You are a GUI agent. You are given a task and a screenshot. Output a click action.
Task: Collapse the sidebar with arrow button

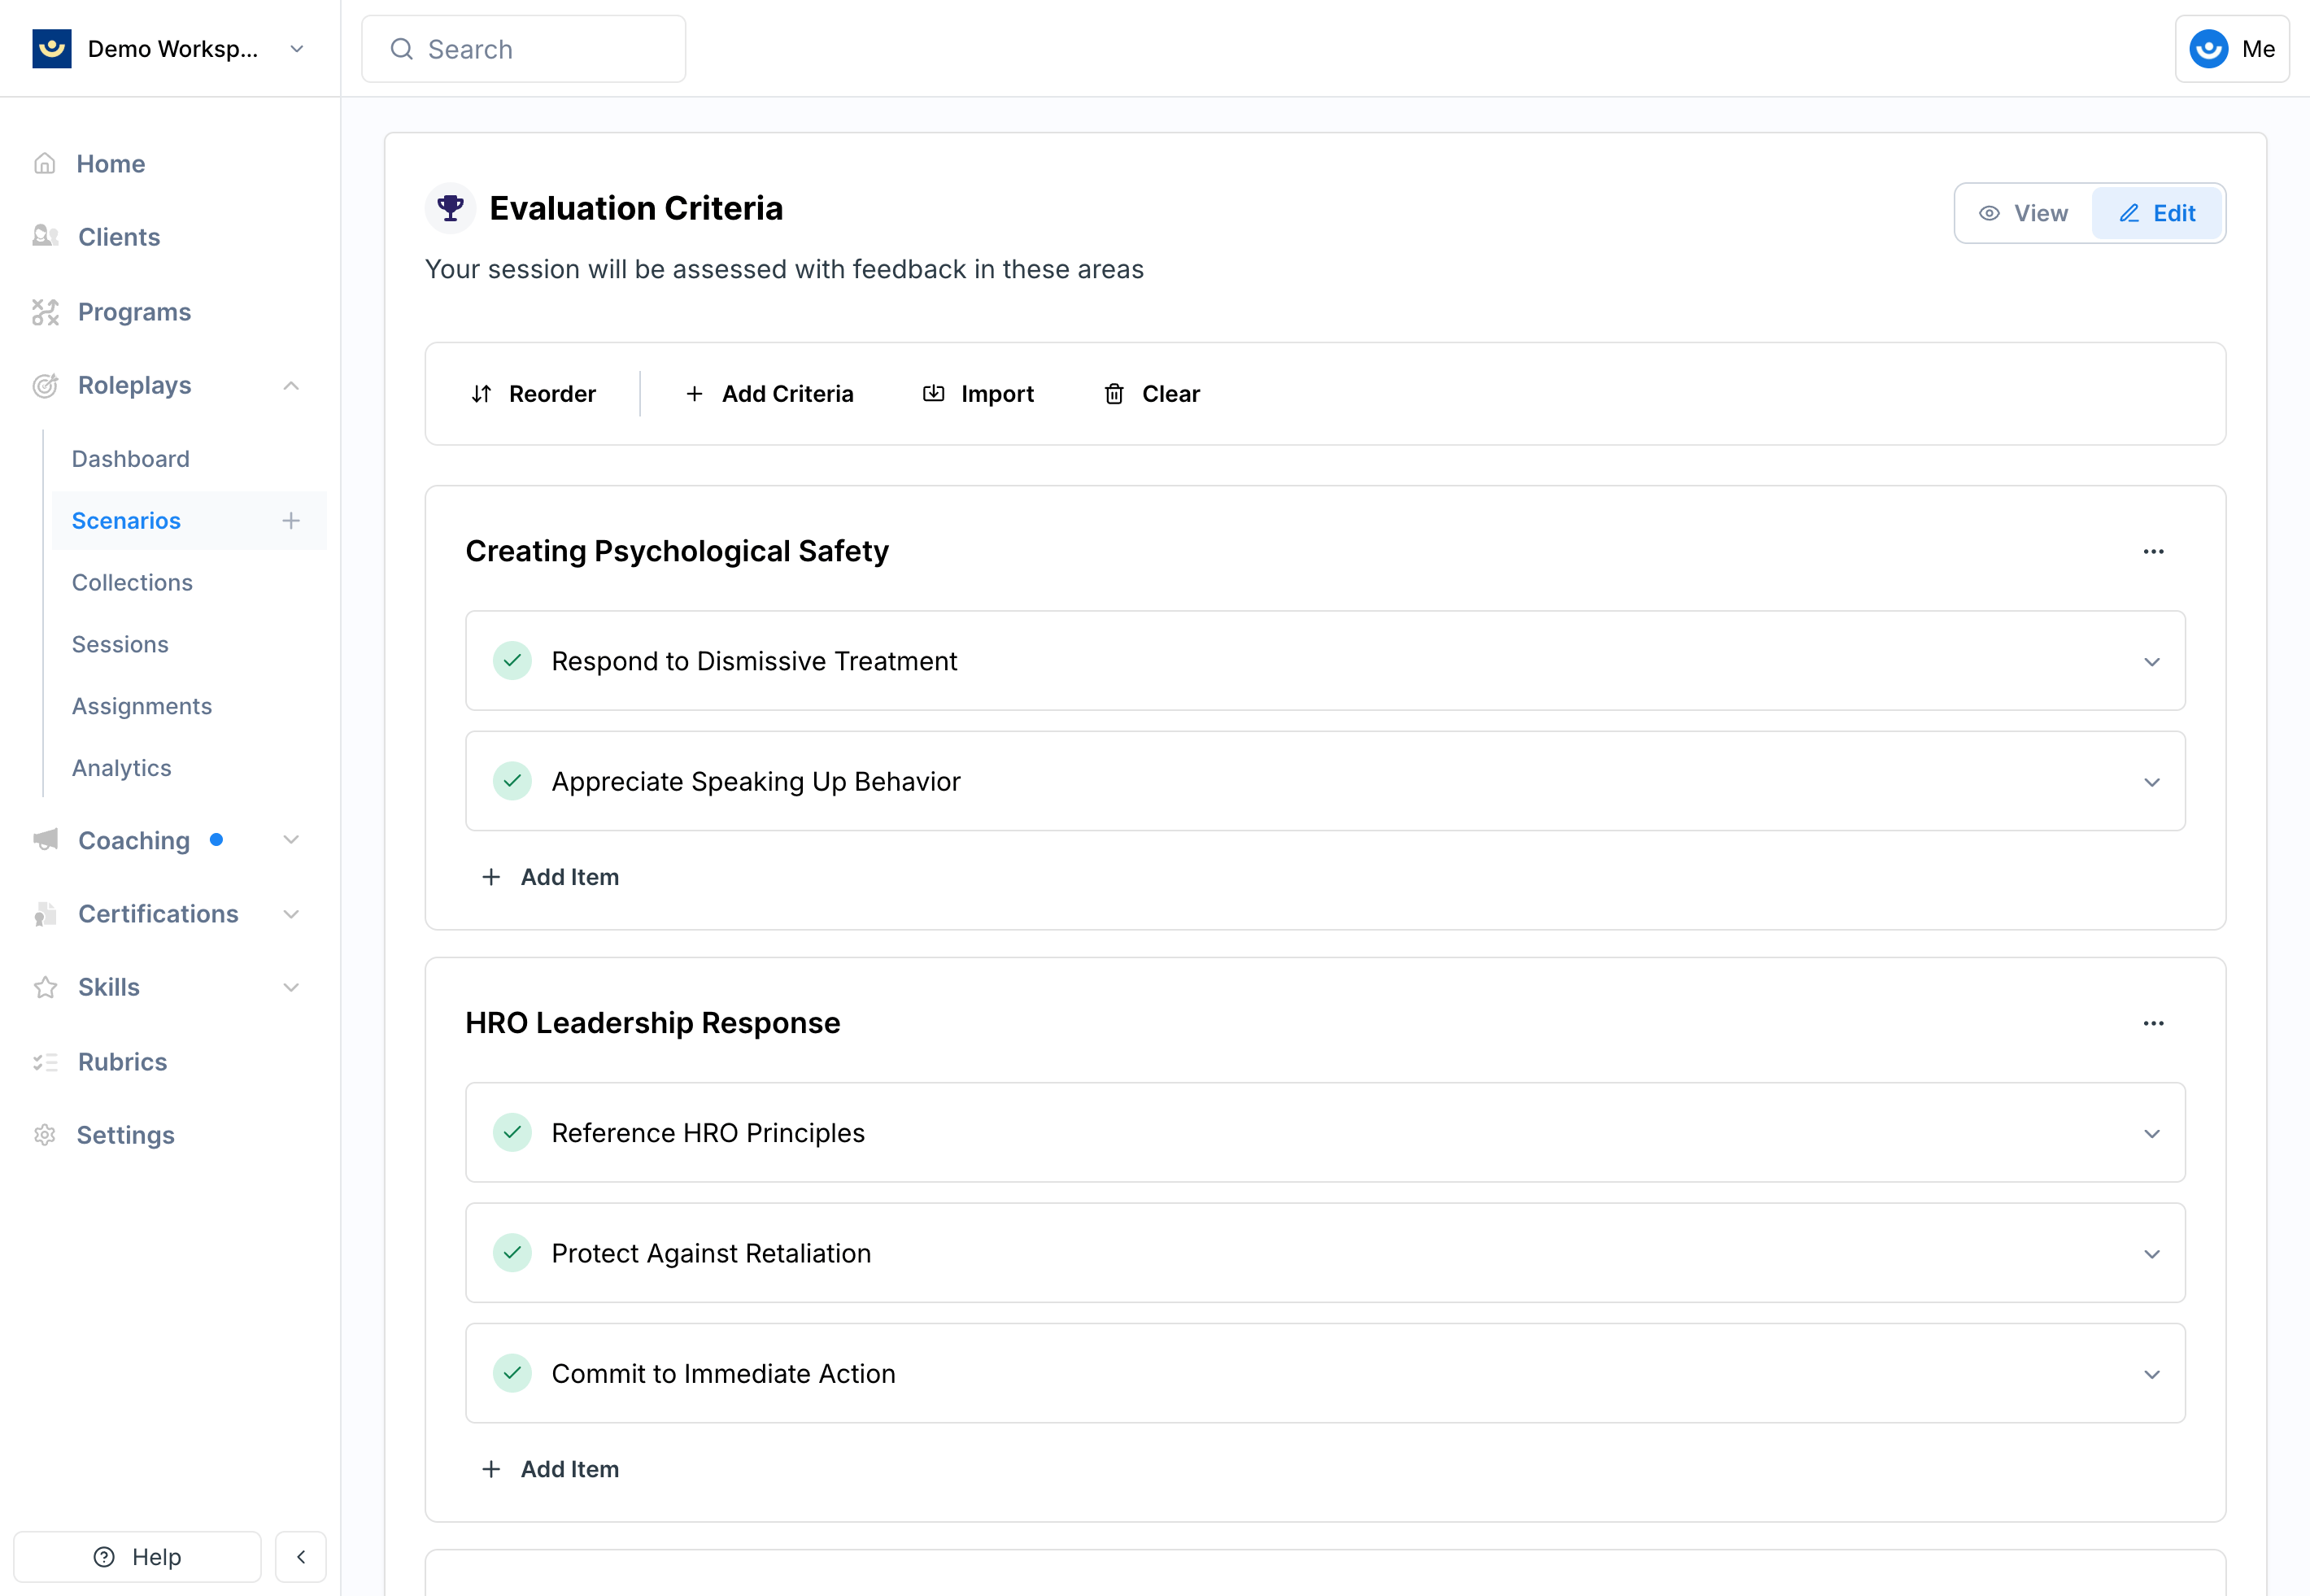[x=301, y=1556]
